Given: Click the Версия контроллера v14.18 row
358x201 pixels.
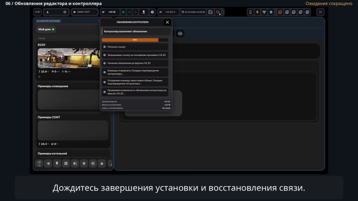Looking at the screenshot, I should pyautogui.click(x=136, y=105).
